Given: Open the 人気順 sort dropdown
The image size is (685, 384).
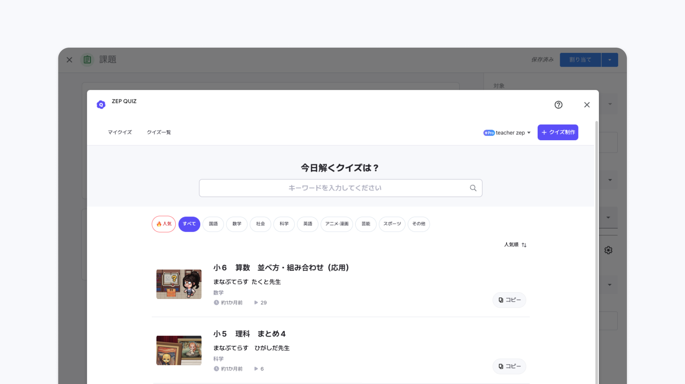Looking at the screenshot, I should click(x=511, y=244).
